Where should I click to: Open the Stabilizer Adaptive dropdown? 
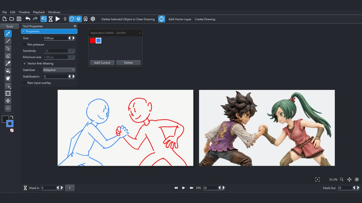pos(59,70)
